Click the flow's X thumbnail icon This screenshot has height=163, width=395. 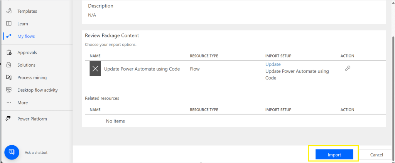(x=95, y=69)
